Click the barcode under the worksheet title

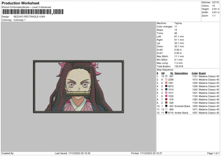pos(32,12)
